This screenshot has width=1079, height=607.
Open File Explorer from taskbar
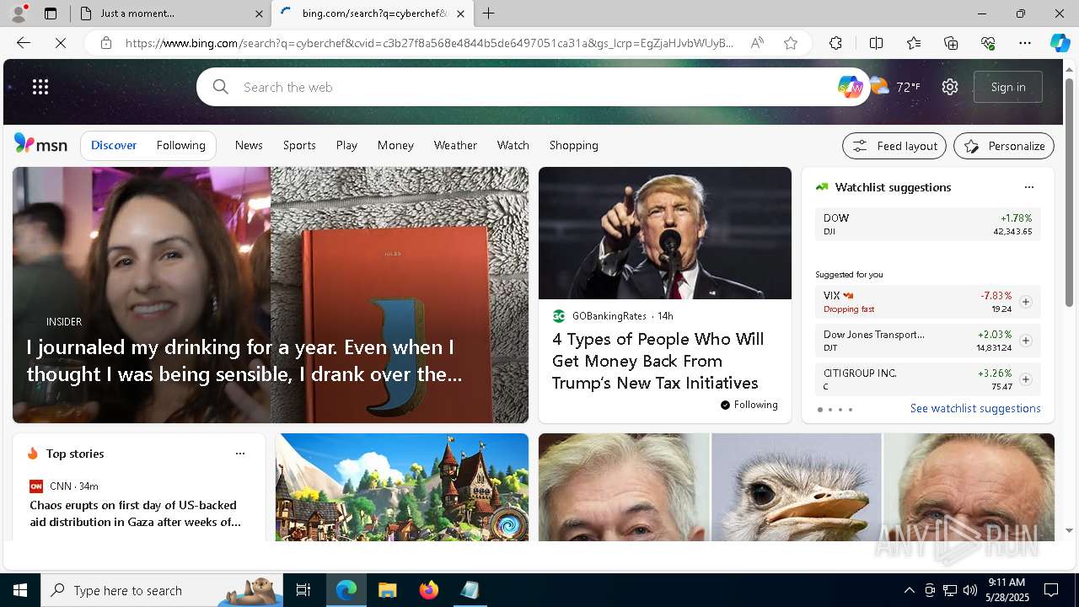coord(387,590)
